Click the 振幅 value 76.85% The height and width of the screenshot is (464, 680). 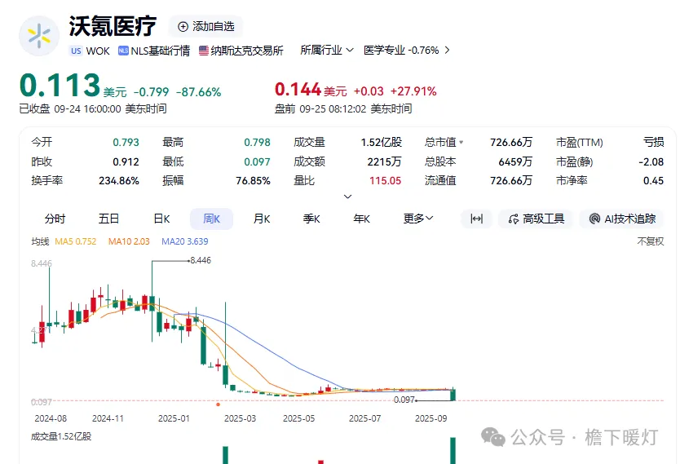pyautogui.click(x=254, y=181)
